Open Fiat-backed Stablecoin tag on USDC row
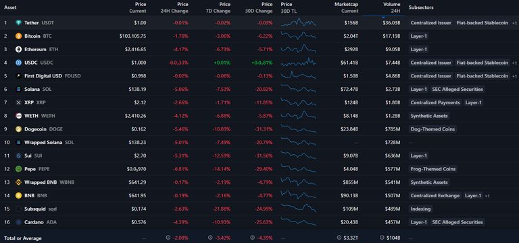The height and width of the screenshot is (243, 519). (x=482, y=63)
